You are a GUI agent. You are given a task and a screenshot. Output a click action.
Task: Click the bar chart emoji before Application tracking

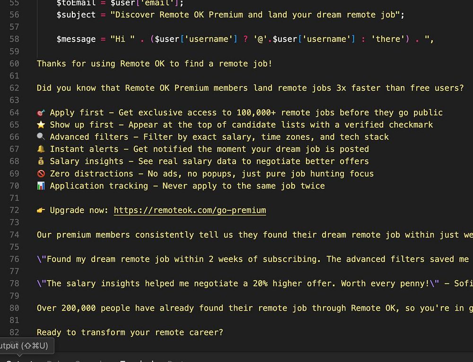pyautogui.click(x=41, y=186)
